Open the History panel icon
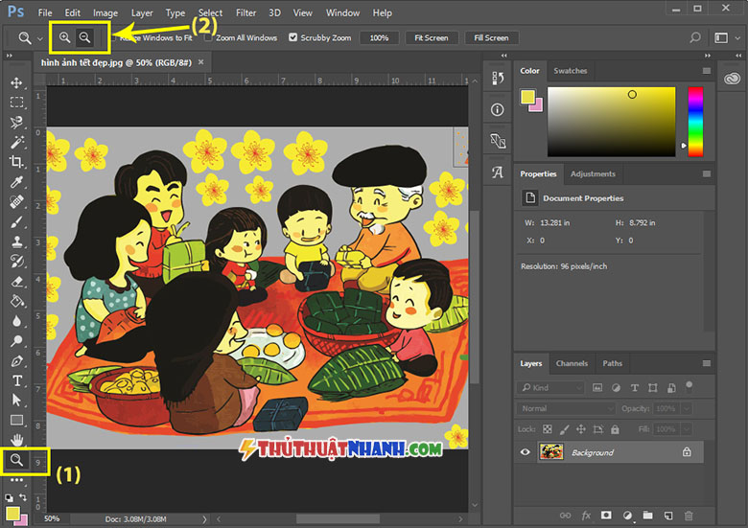 coord(498,79)
